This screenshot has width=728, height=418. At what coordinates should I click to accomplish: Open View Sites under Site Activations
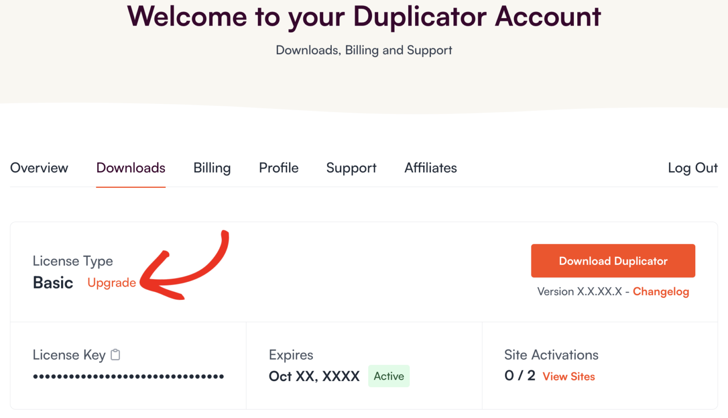point(568,376)
